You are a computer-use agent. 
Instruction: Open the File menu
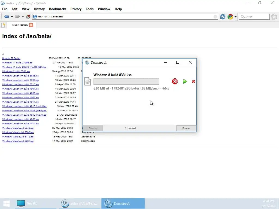coord(5,9)
